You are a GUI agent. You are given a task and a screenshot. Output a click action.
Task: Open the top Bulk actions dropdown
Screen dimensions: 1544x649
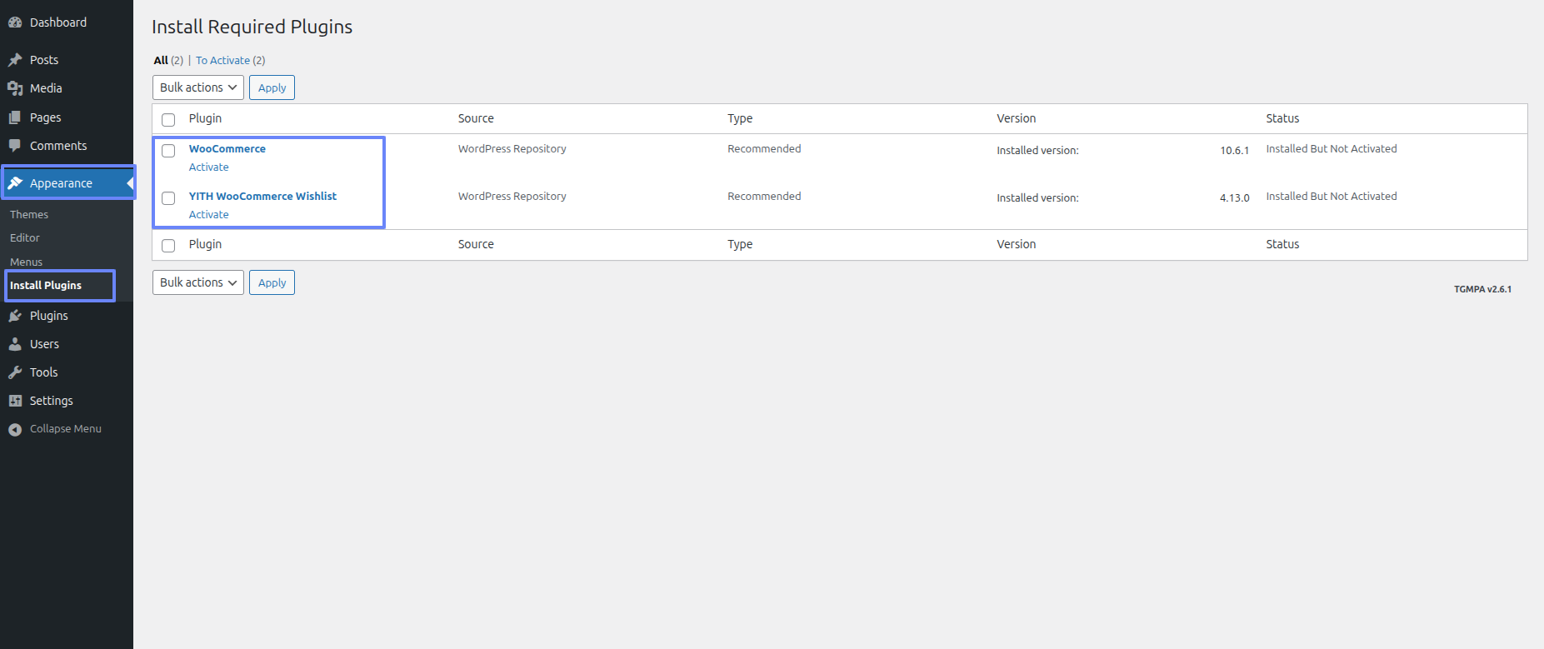tap(198, 87)
